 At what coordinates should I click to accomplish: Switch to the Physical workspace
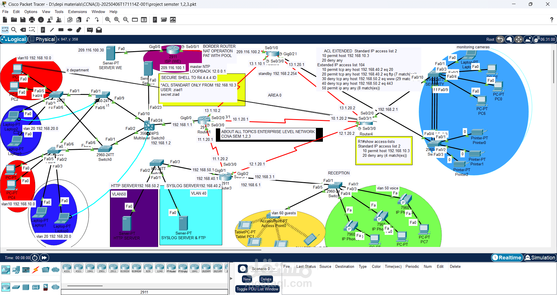(x=42, y=39)
